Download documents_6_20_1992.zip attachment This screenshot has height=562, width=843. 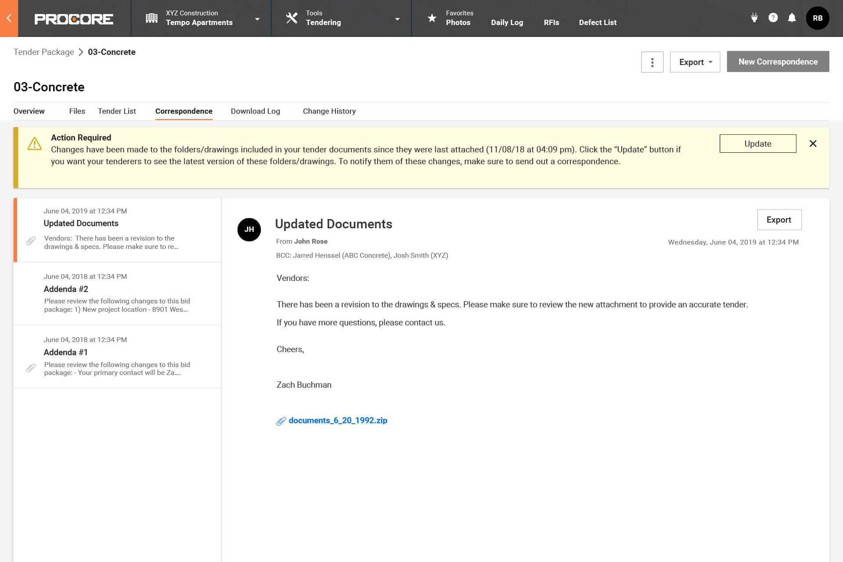pos(338,421)
